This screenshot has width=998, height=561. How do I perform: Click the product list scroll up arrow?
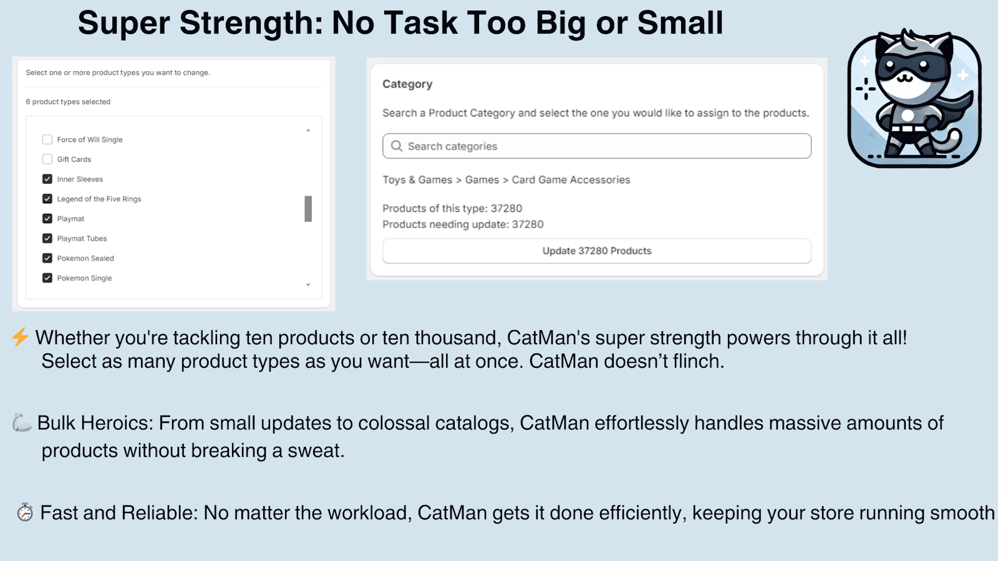click(308, 130)
